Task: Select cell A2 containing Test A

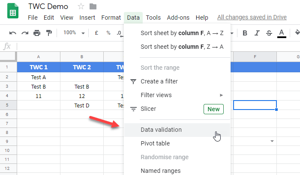Action: 39,77
